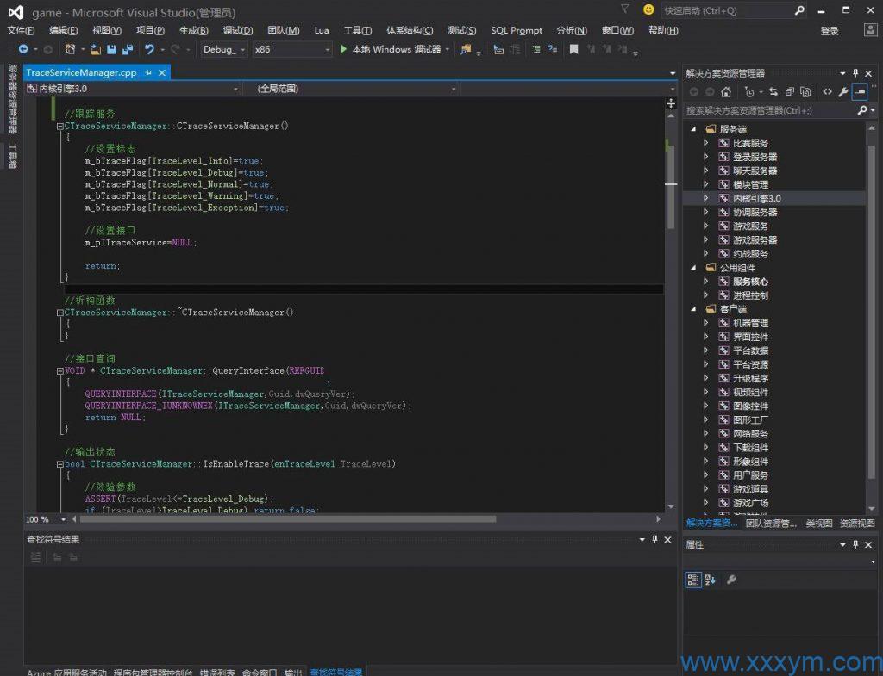Click the bookmark icon in the main toolbar
Screen dimensions: 883x676
[573, 50]
